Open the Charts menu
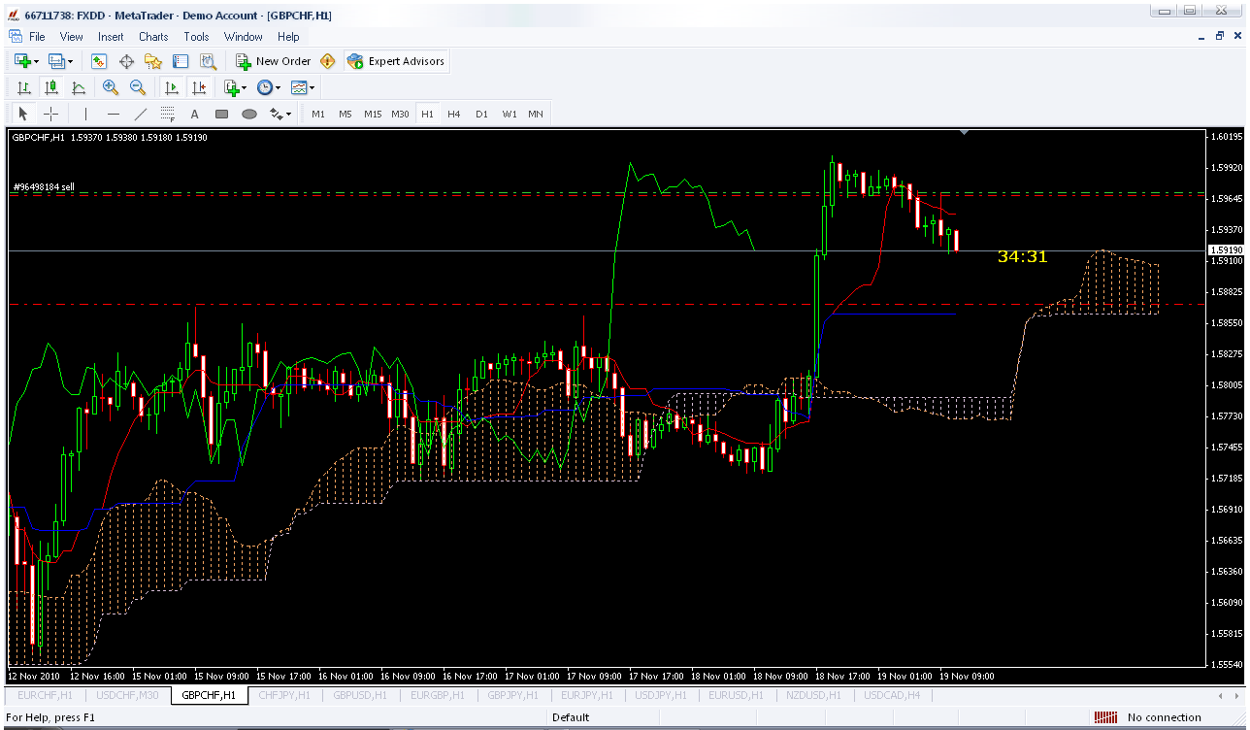1250x730 pixels. [153, 37]
